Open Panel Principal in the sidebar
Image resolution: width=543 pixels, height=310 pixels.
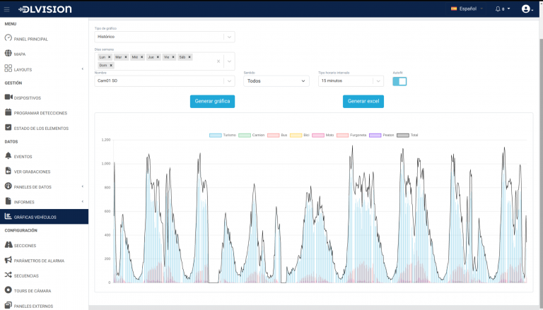(x=31, y=39)
